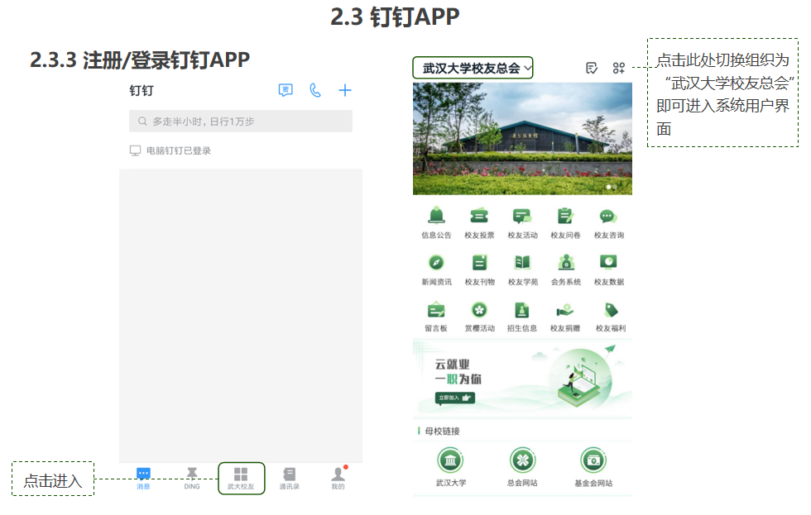
Task: Open the 我的 profile tab
Action: click(x=338, y=479)
